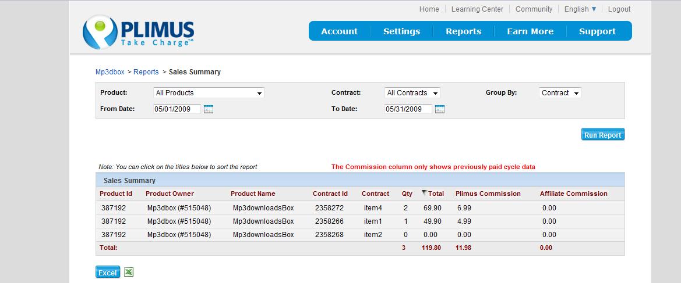This screenshot has width=681, height=283.
Task: Click the green Excel spreadsheet icon
Action: click(x=129, y=272)
